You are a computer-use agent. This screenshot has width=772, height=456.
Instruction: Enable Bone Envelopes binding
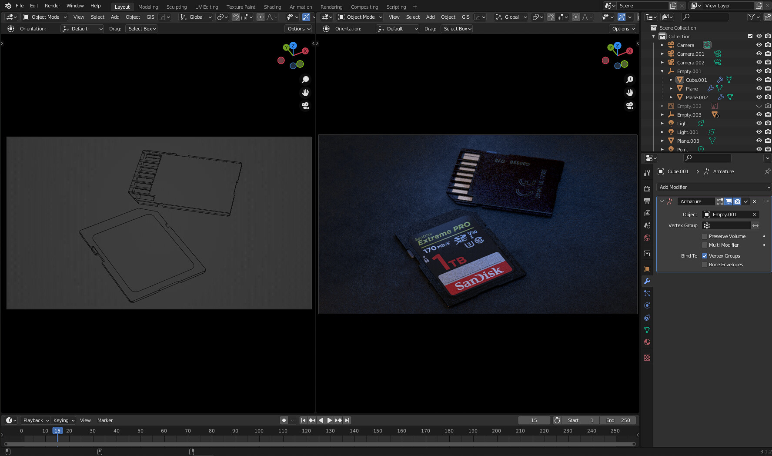(705, 265)
